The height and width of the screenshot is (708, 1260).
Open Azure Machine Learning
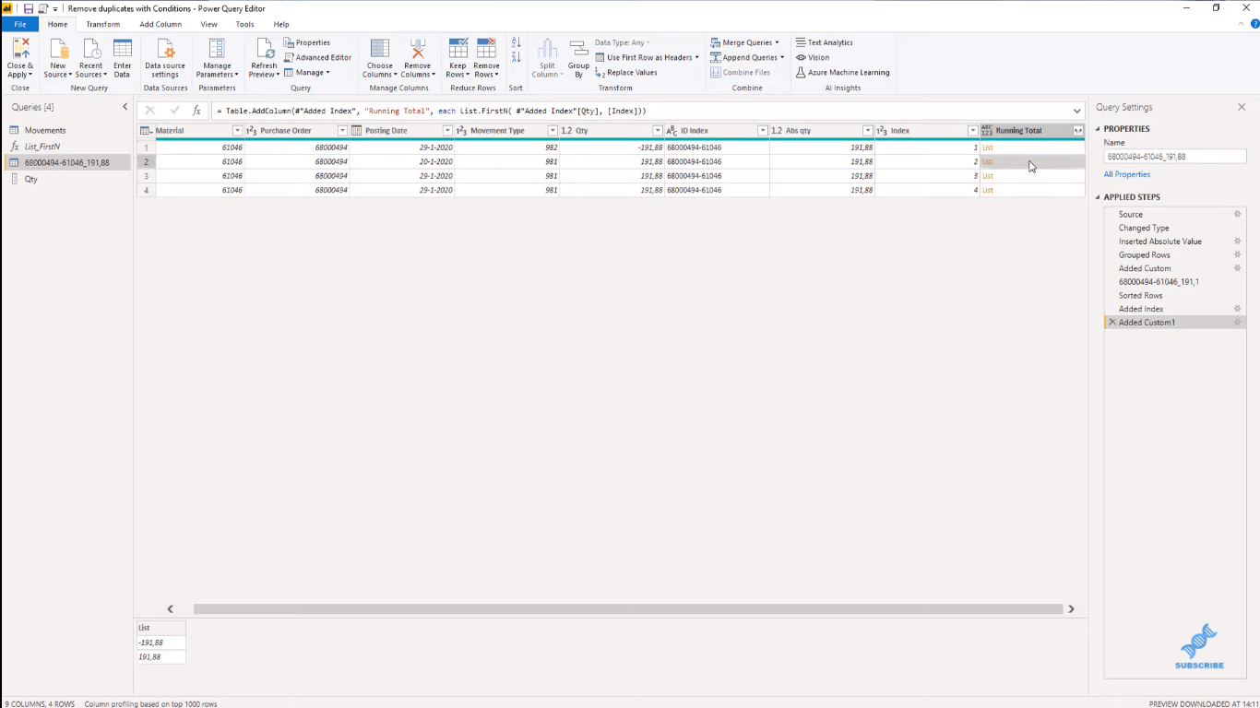(843, 72)
